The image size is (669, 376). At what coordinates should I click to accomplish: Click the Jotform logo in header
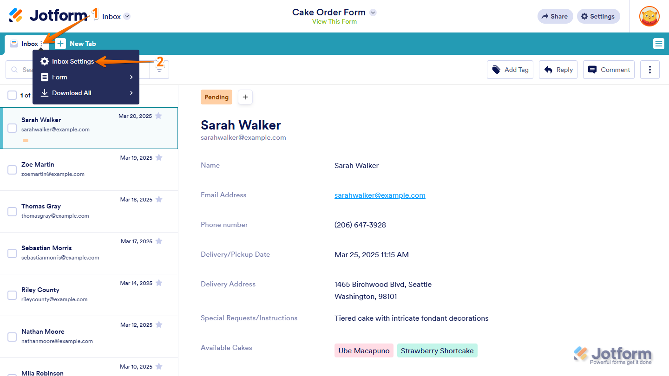(x=48, y=16)
